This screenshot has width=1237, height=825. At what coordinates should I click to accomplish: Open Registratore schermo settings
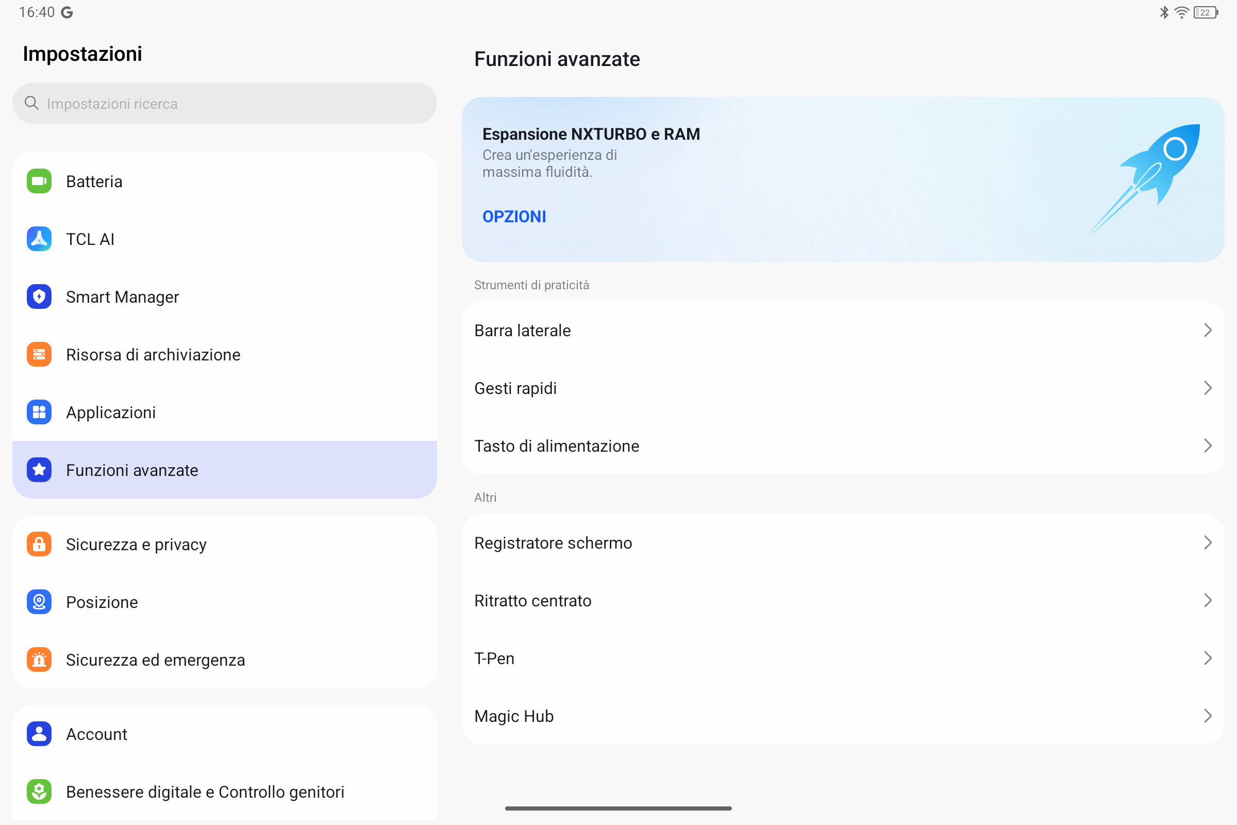click(x=843, y=543)
